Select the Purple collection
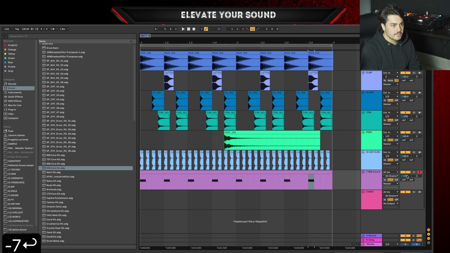This screenshot has width=450, height=253. (12, 66)
